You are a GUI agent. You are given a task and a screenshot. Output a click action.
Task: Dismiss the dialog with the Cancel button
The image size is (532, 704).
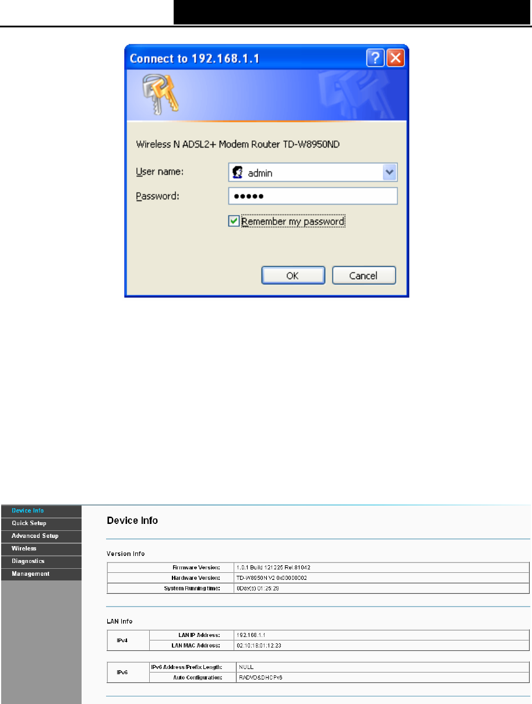coord(364,276)
